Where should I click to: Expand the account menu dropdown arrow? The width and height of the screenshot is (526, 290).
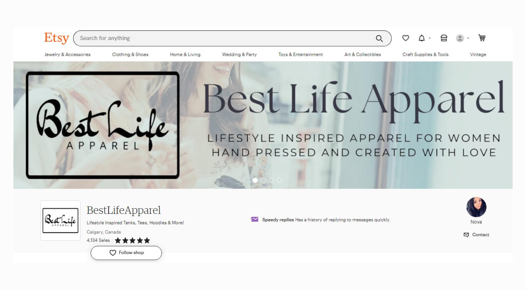[468, 38]
